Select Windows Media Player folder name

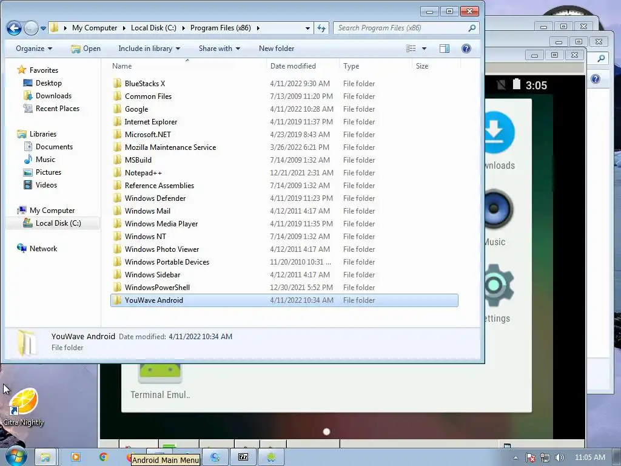(161, 223)
